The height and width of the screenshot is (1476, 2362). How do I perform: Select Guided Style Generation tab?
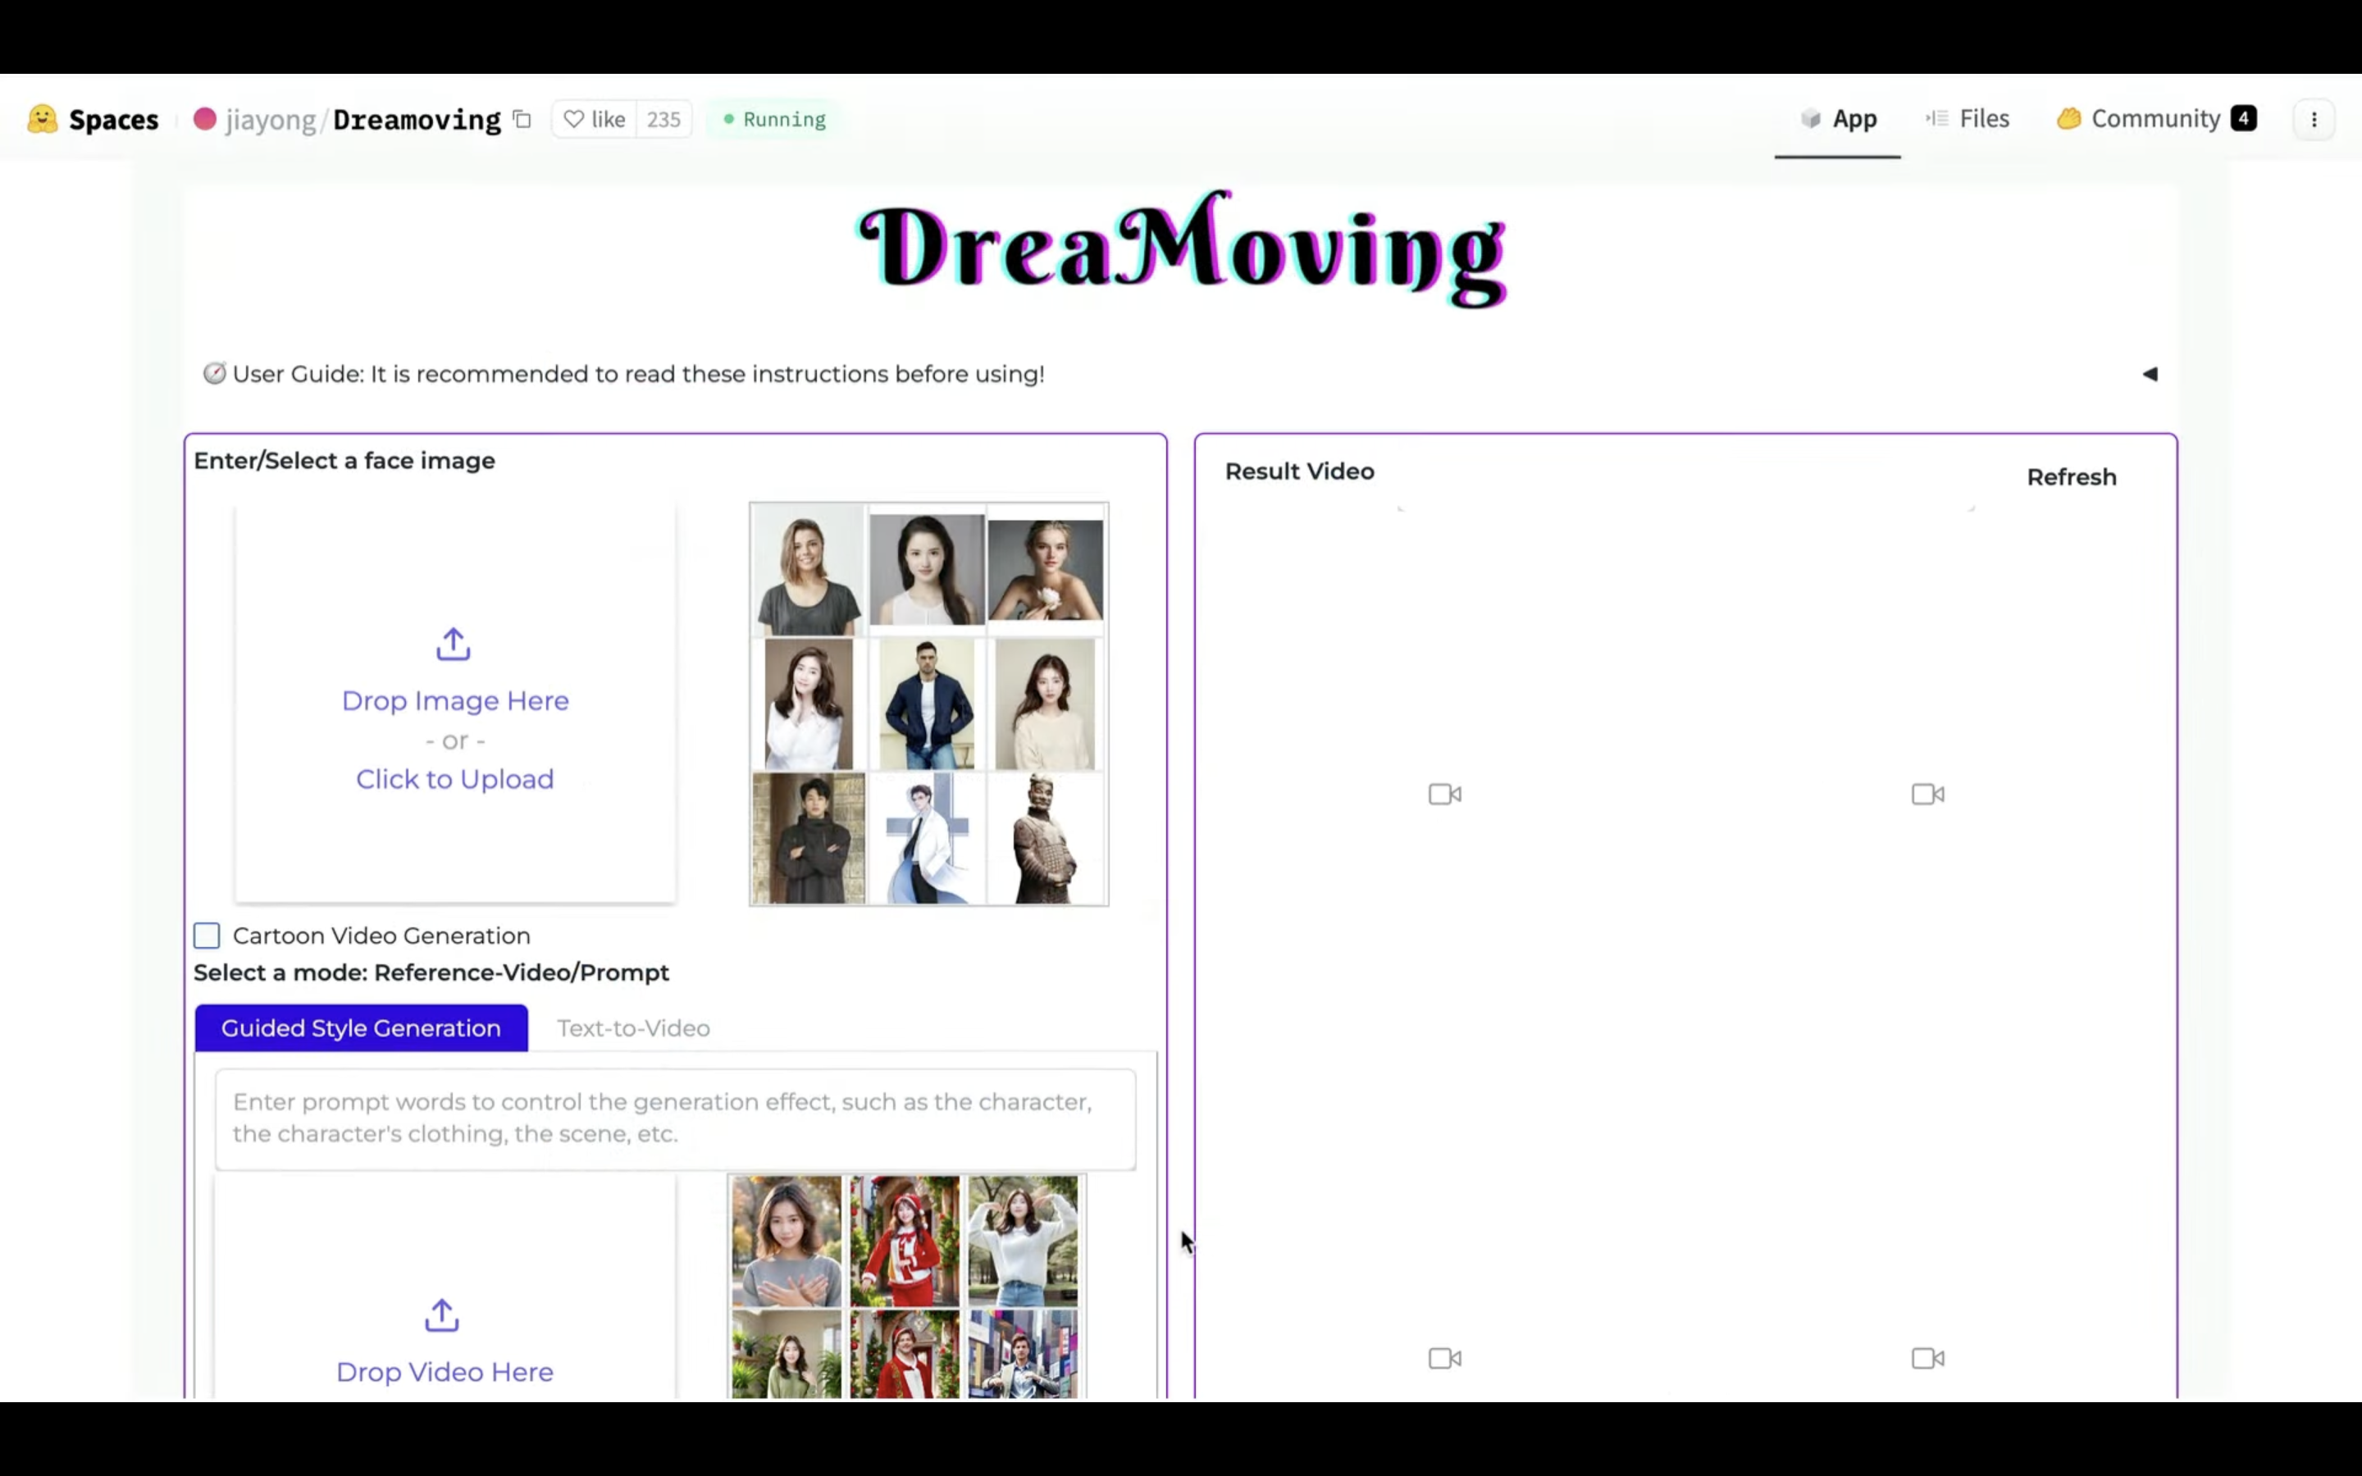coord(361,1028)
